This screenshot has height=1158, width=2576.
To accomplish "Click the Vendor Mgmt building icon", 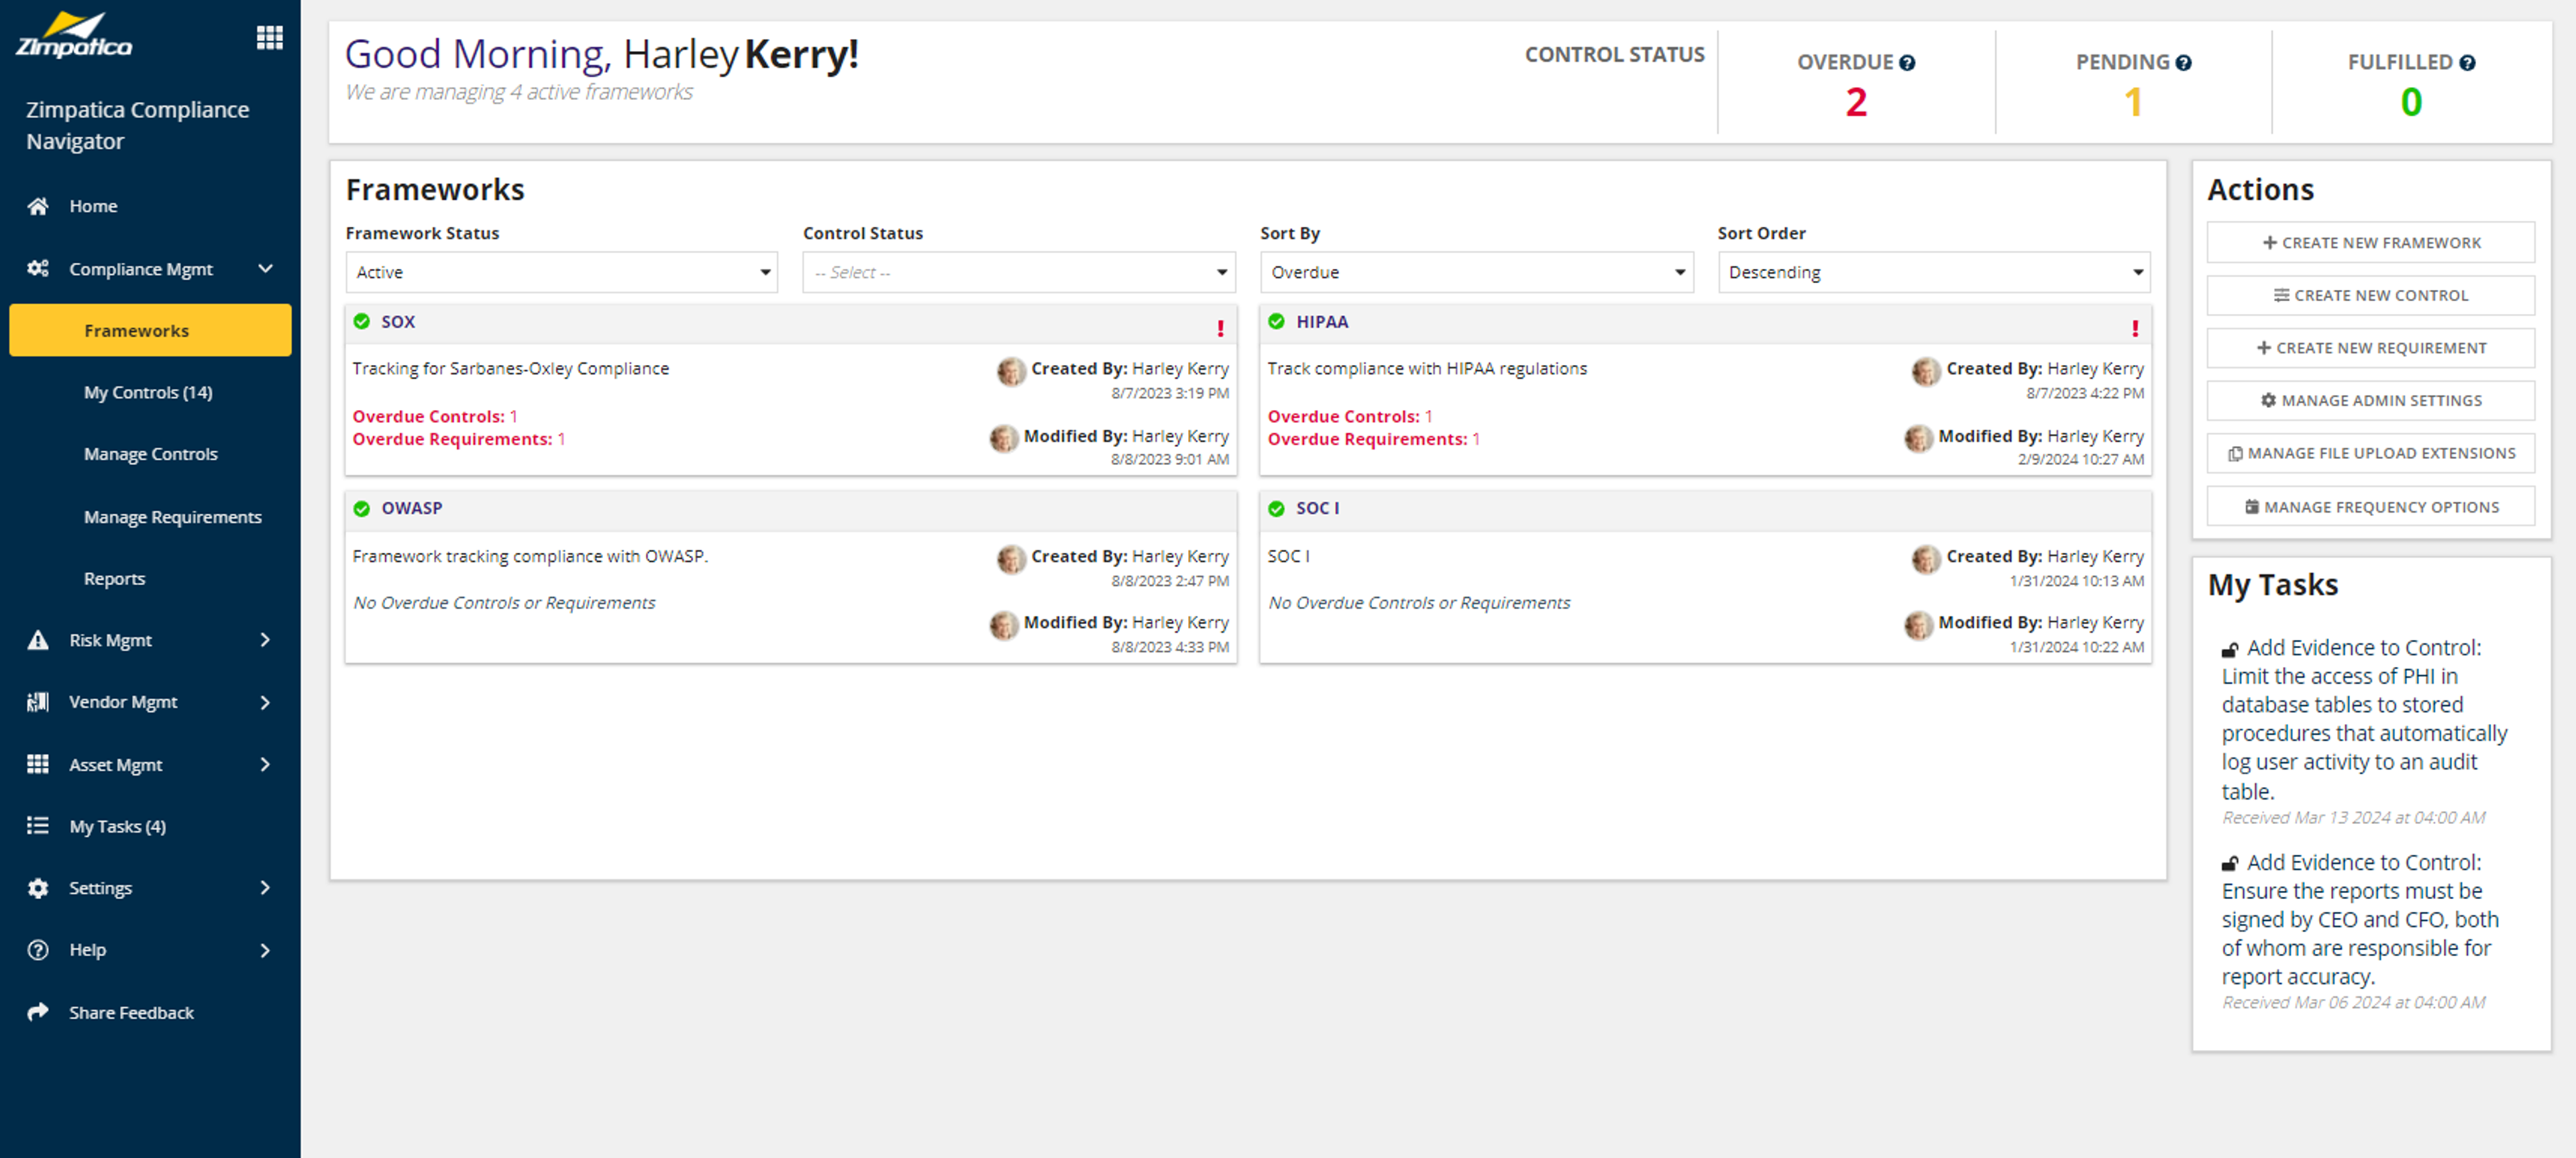I will tap(38, 702).
